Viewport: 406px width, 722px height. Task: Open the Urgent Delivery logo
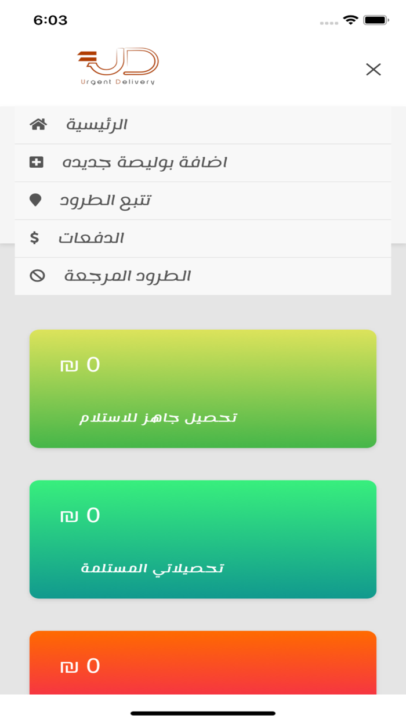(x=116, y=64)
